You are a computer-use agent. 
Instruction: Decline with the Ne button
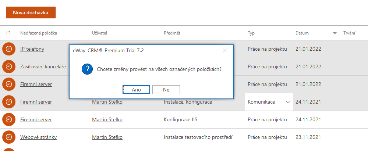166,90
